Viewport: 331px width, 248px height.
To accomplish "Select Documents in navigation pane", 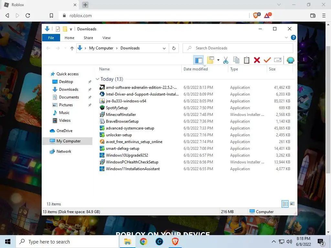I will pyautogui.click(x=69, y=97).
